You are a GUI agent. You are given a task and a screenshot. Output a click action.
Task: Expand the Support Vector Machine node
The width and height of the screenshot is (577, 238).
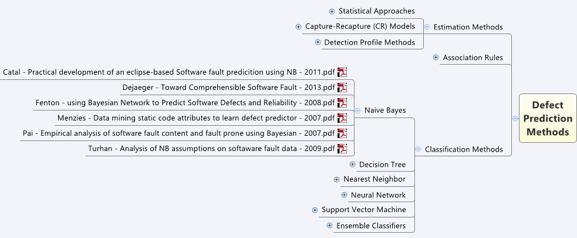point(315,210)
